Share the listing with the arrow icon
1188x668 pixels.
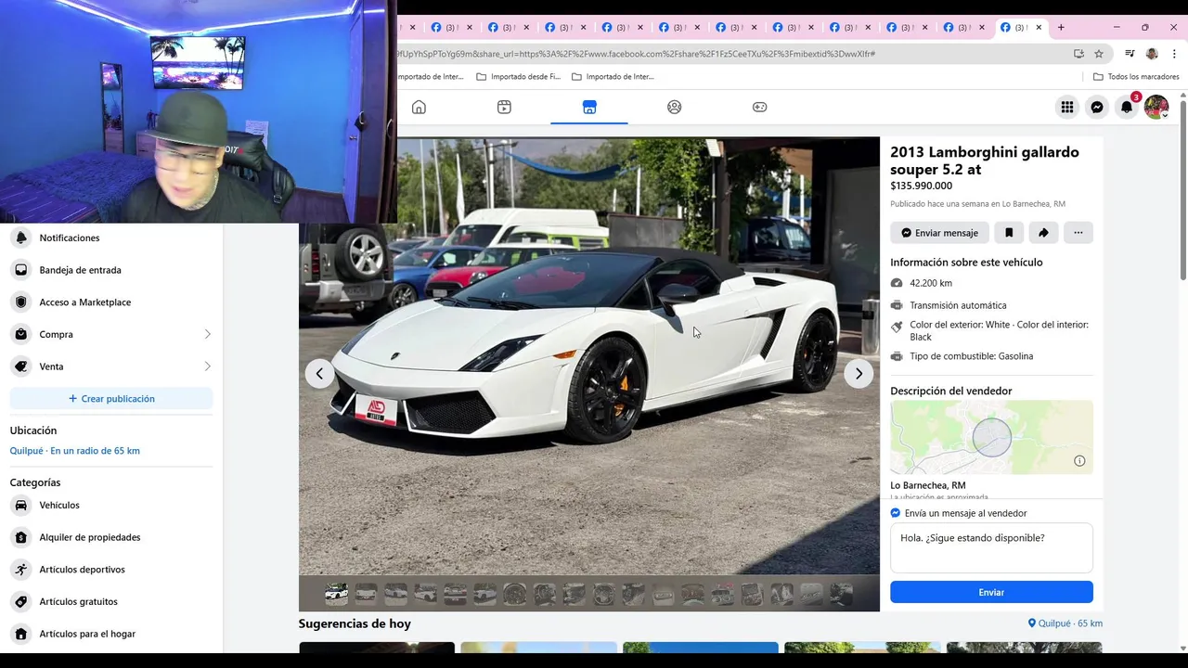(x=1043, y=233)
